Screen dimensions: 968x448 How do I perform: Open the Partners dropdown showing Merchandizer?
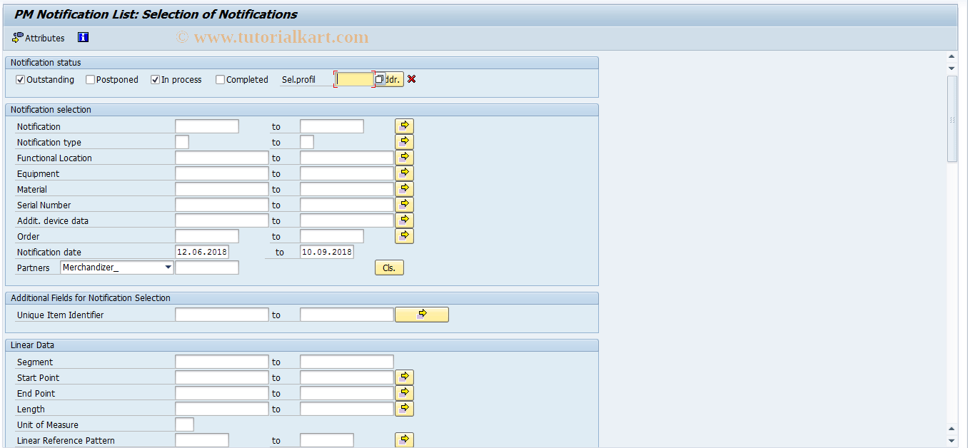pos(168,267)
